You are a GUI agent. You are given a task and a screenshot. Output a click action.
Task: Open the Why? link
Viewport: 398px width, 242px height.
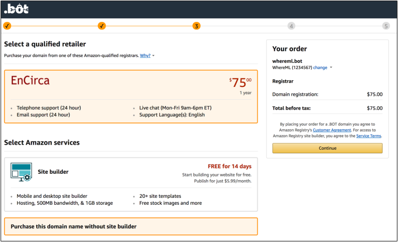(x=145, y=55)
